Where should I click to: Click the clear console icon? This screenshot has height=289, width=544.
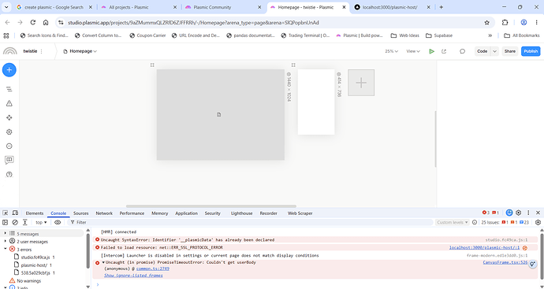[15, 223]
